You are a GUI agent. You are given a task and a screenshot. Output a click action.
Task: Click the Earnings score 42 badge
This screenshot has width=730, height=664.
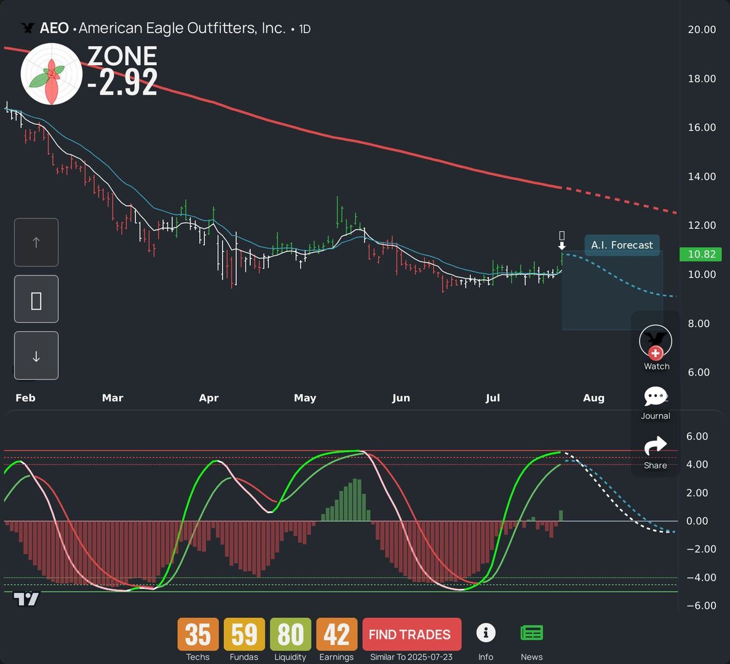tap(336, 634)
